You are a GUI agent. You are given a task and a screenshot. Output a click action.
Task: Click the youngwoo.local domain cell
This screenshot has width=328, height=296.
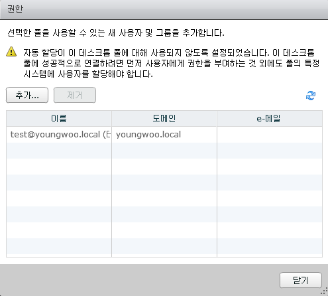(x=164, y=135)
